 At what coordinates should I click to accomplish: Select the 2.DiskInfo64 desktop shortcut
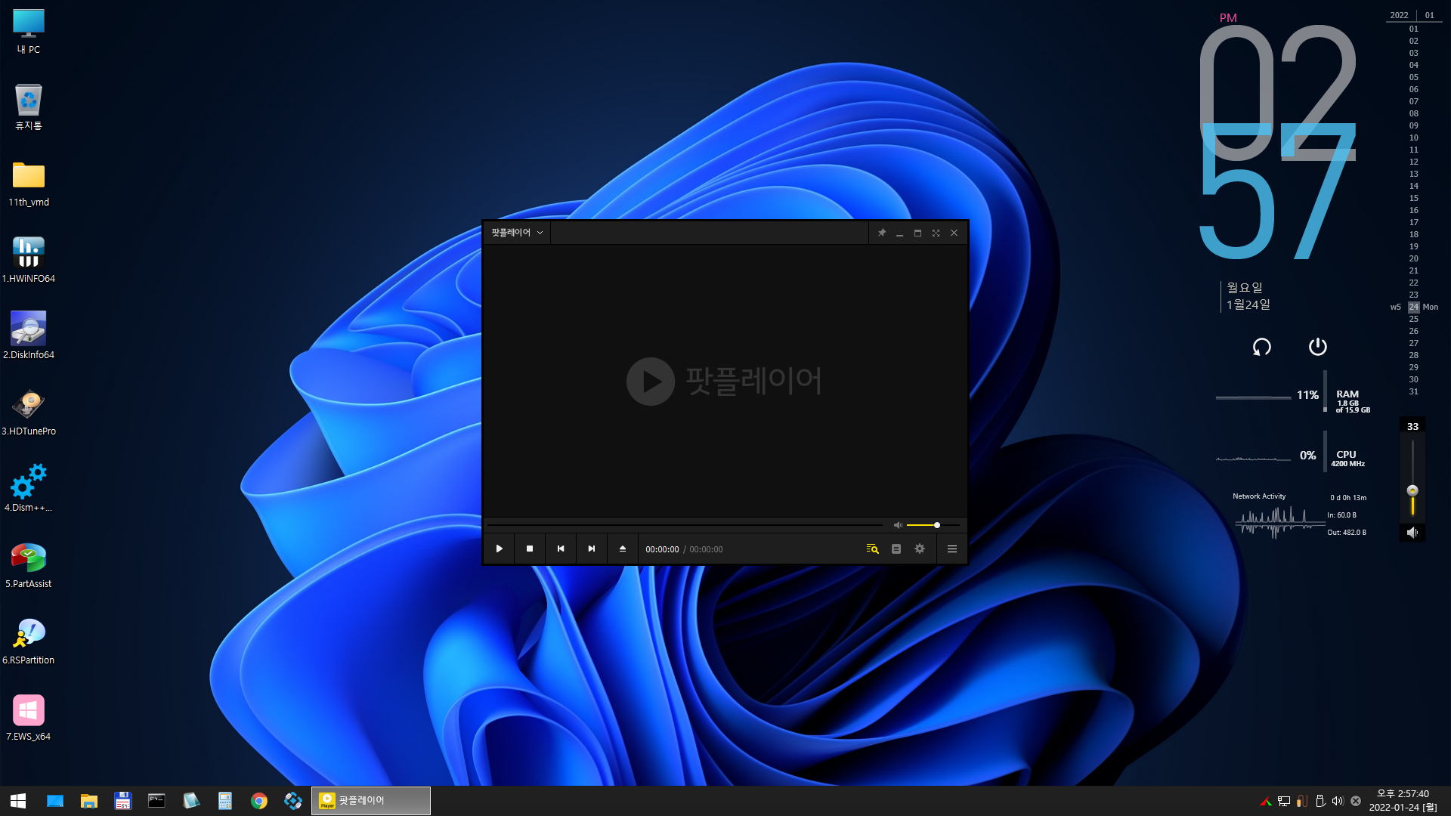click(29, 336)
